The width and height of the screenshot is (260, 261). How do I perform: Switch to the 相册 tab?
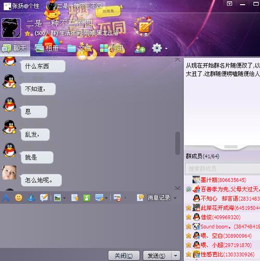click(x=47, y=48)
